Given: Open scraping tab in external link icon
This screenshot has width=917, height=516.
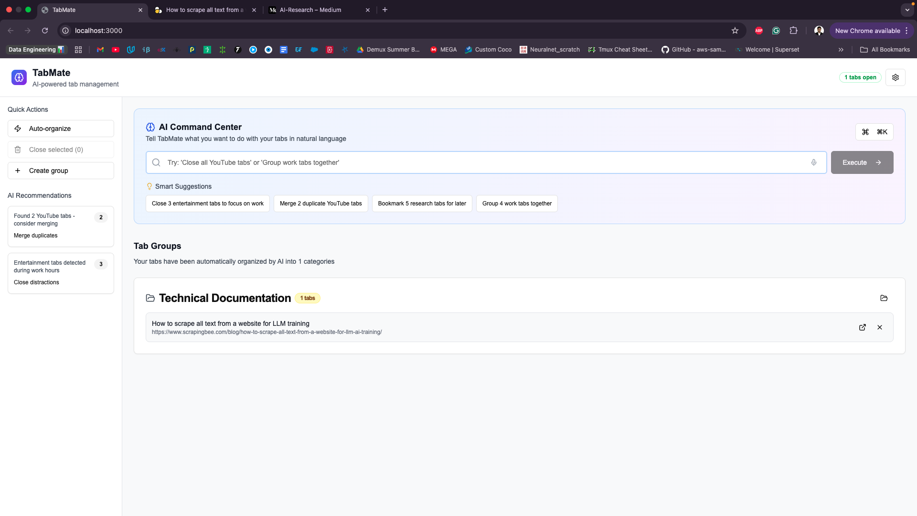Looking at the screenshot, I should (863, 327).
